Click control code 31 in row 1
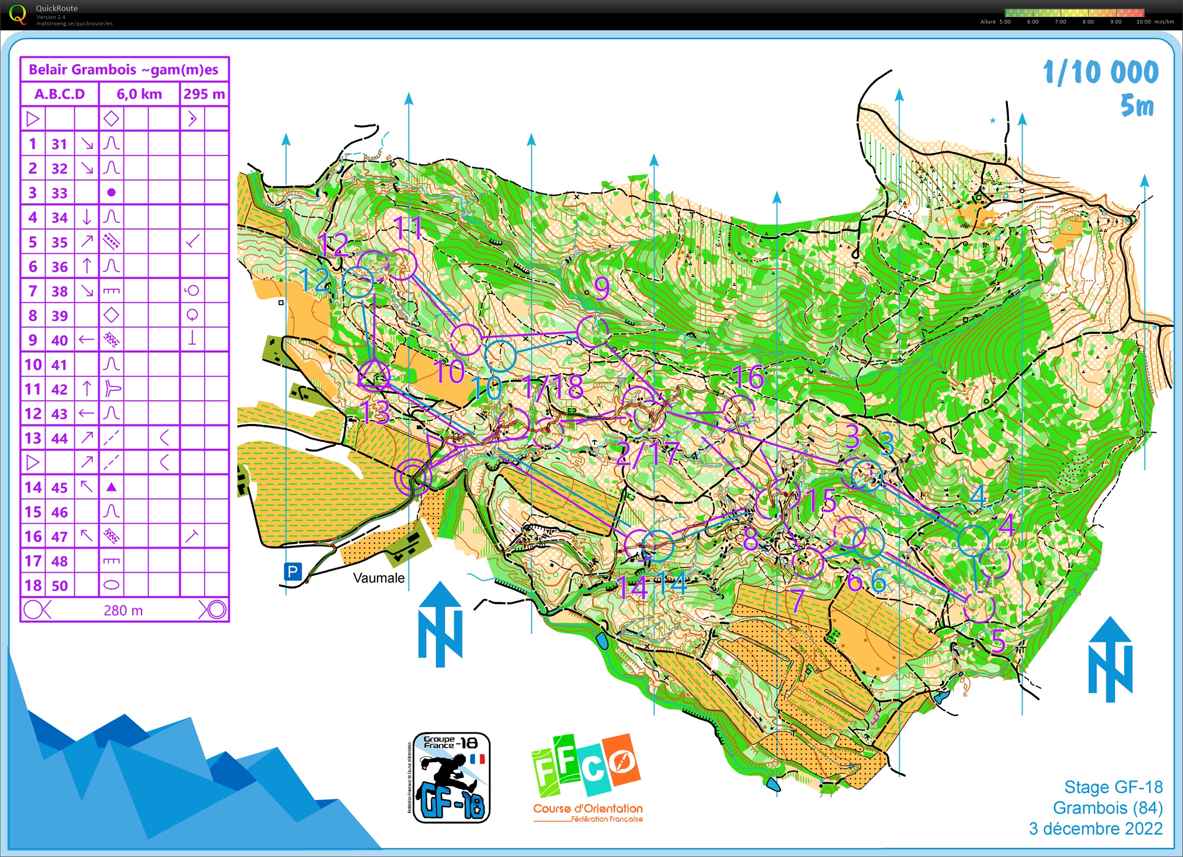 click(x=60, y=144)
